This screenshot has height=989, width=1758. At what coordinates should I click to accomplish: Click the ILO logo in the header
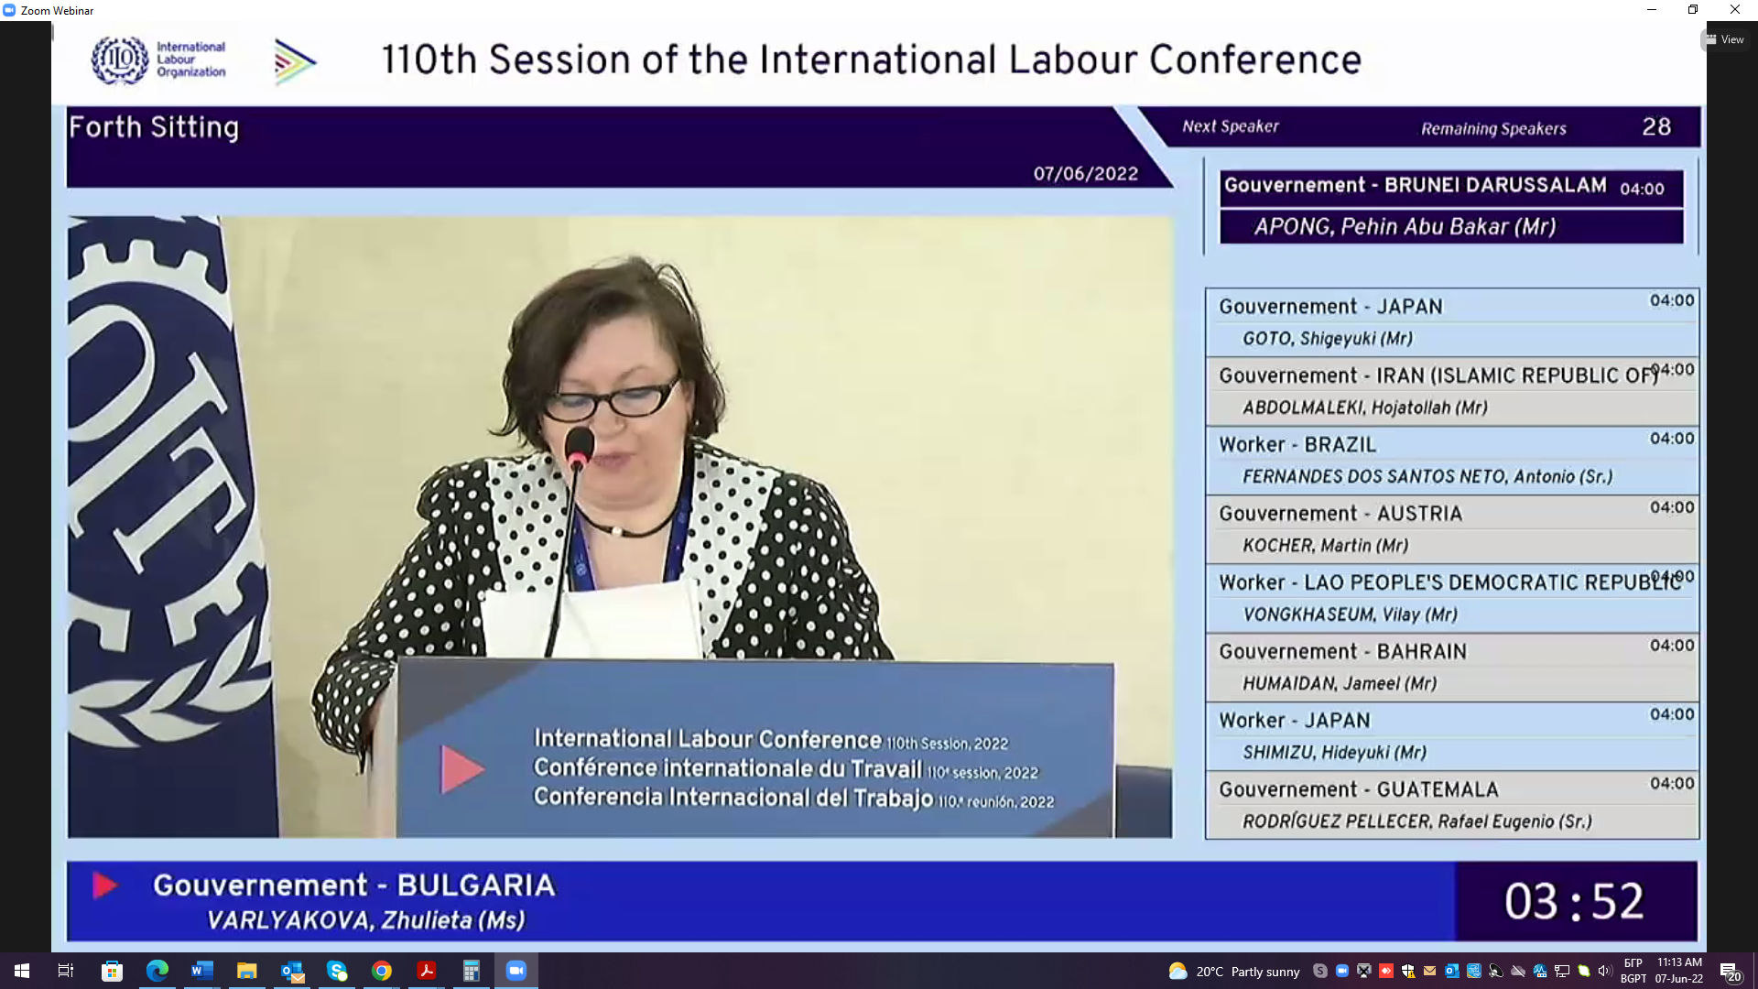(158, 60)
